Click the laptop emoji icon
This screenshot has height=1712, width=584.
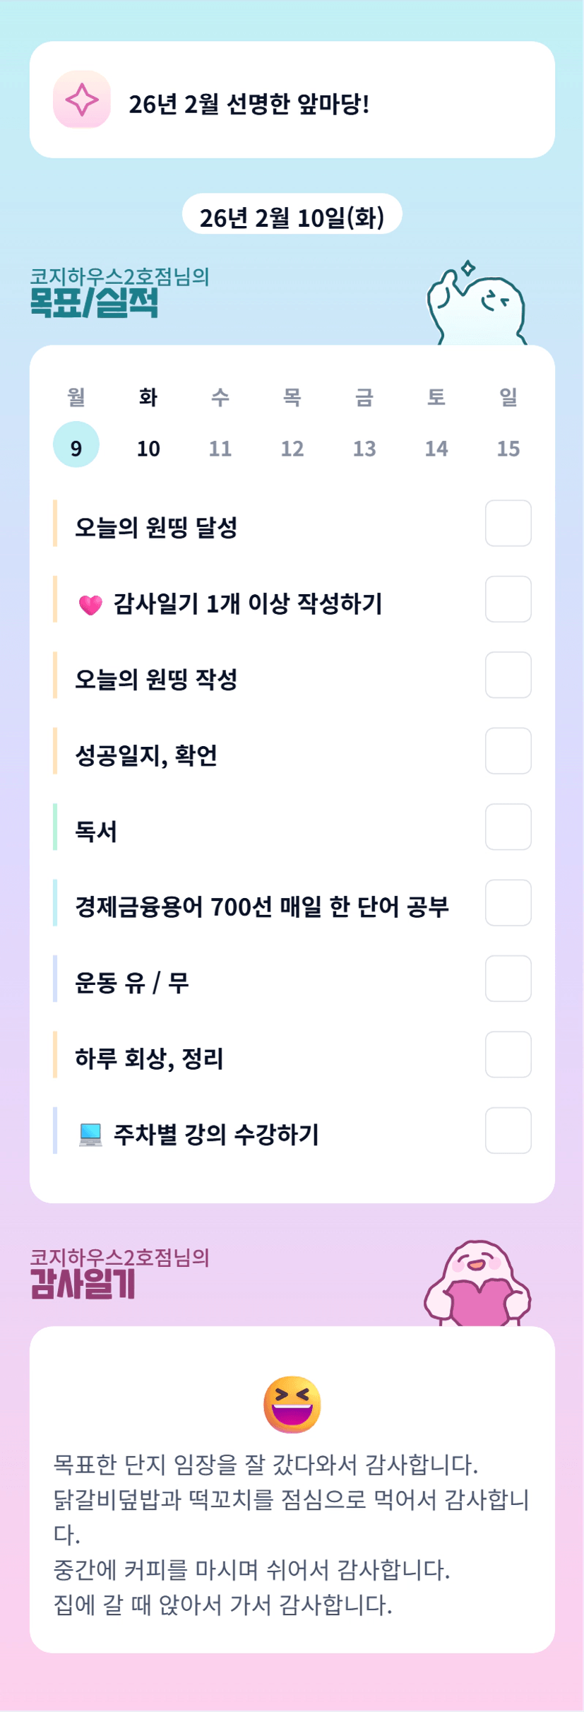tap(90, 1134)
